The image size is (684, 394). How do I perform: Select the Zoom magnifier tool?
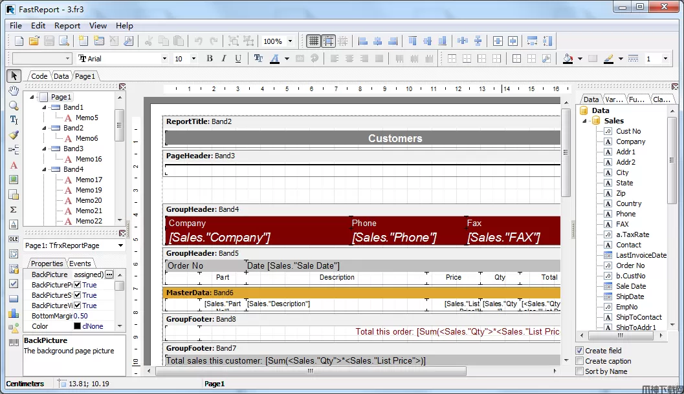click(14, 105)
